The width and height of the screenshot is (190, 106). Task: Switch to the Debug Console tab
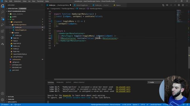pos(79,82)
